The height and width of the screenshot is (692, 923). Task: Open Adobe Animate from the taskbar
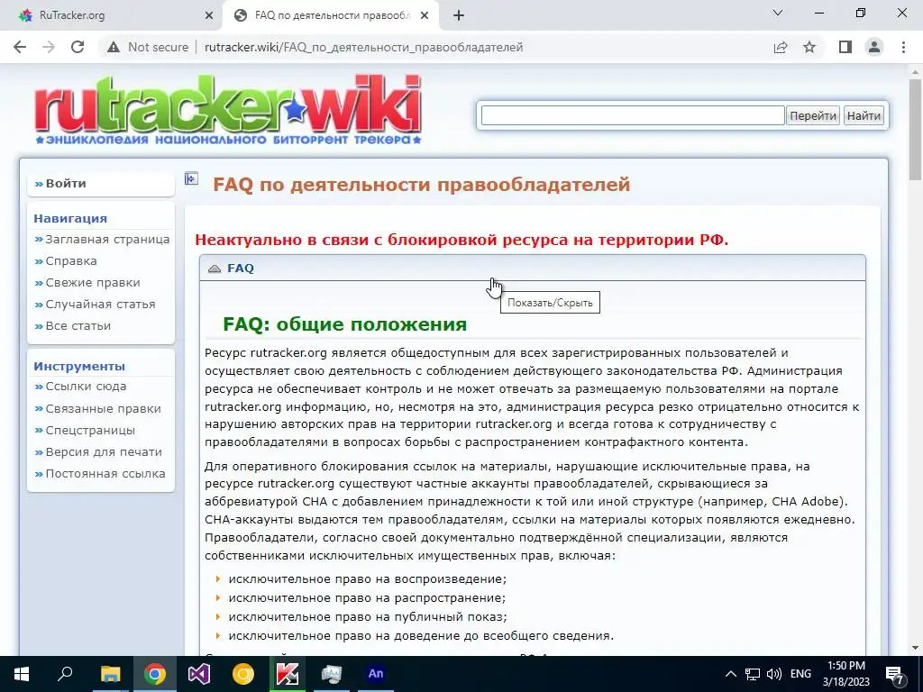376,674
